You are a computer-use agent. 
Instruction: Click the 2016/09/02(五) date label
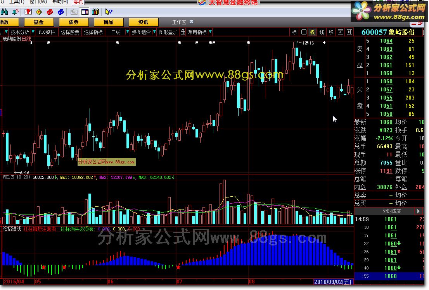[x=333, y=282]
